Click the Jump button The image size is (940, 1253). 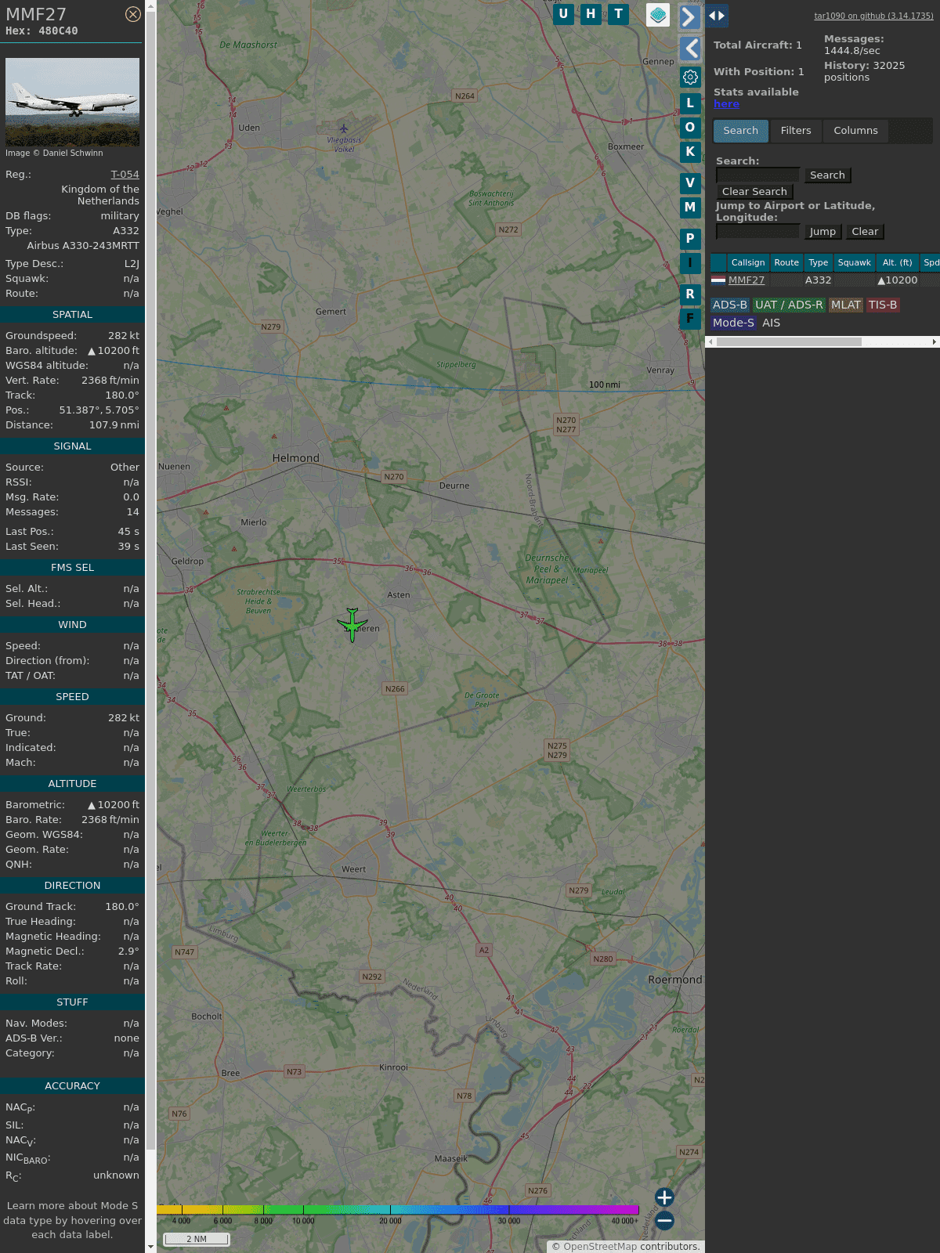pos(822,232)
